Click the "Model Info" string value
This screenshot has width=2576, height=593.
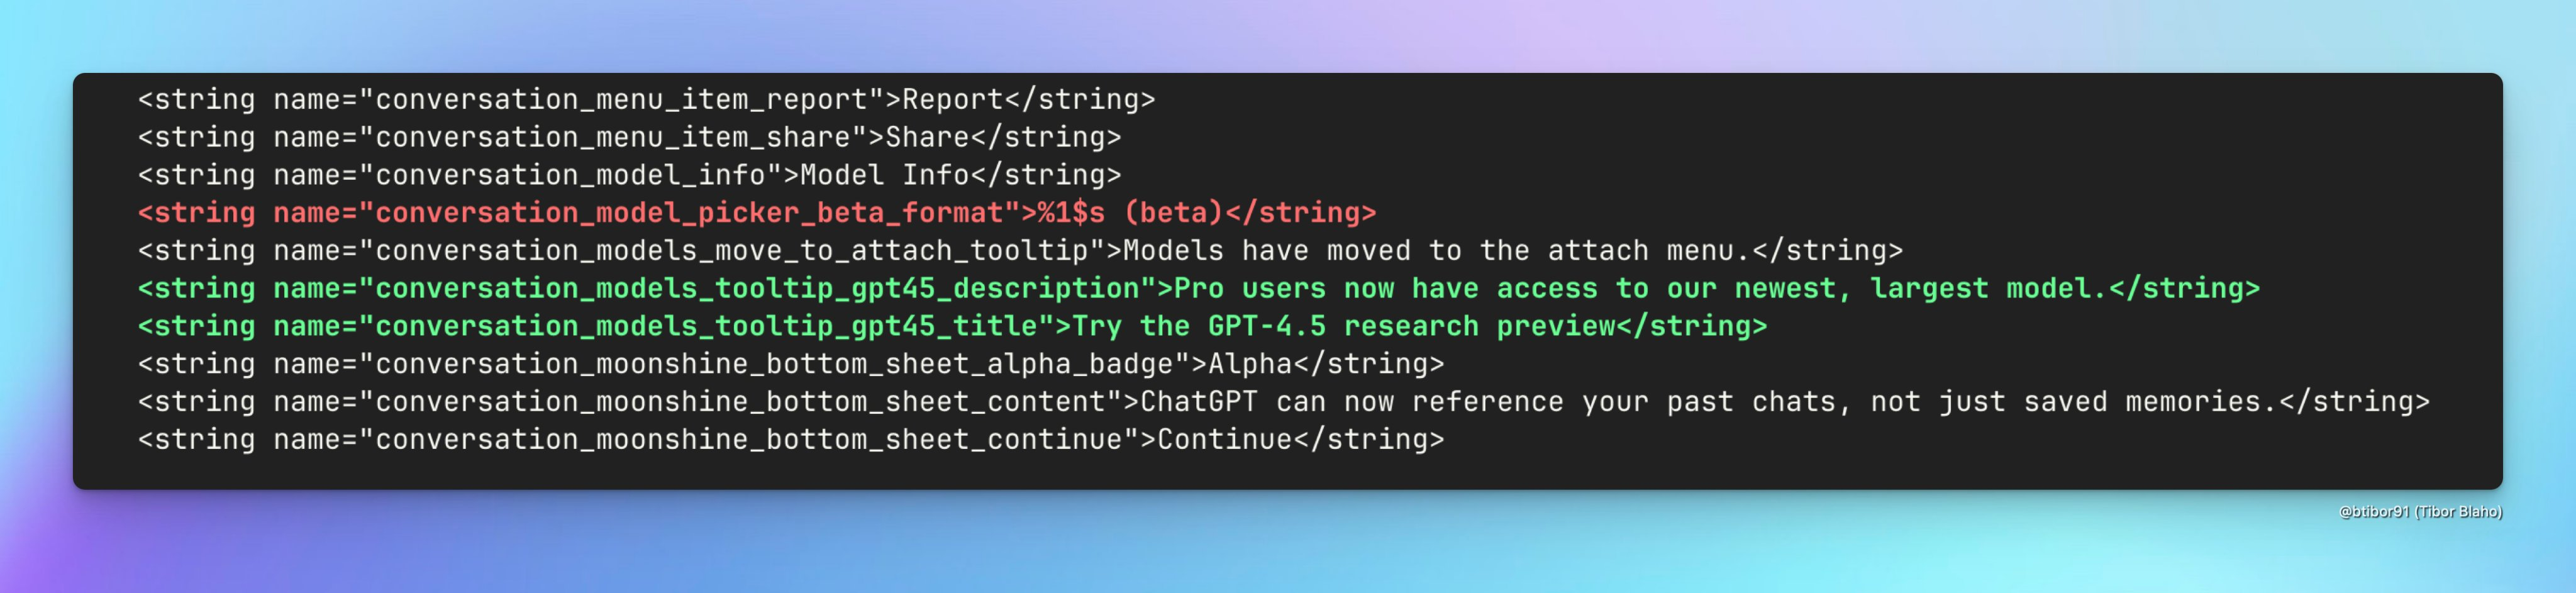click(x=884, y=175)
